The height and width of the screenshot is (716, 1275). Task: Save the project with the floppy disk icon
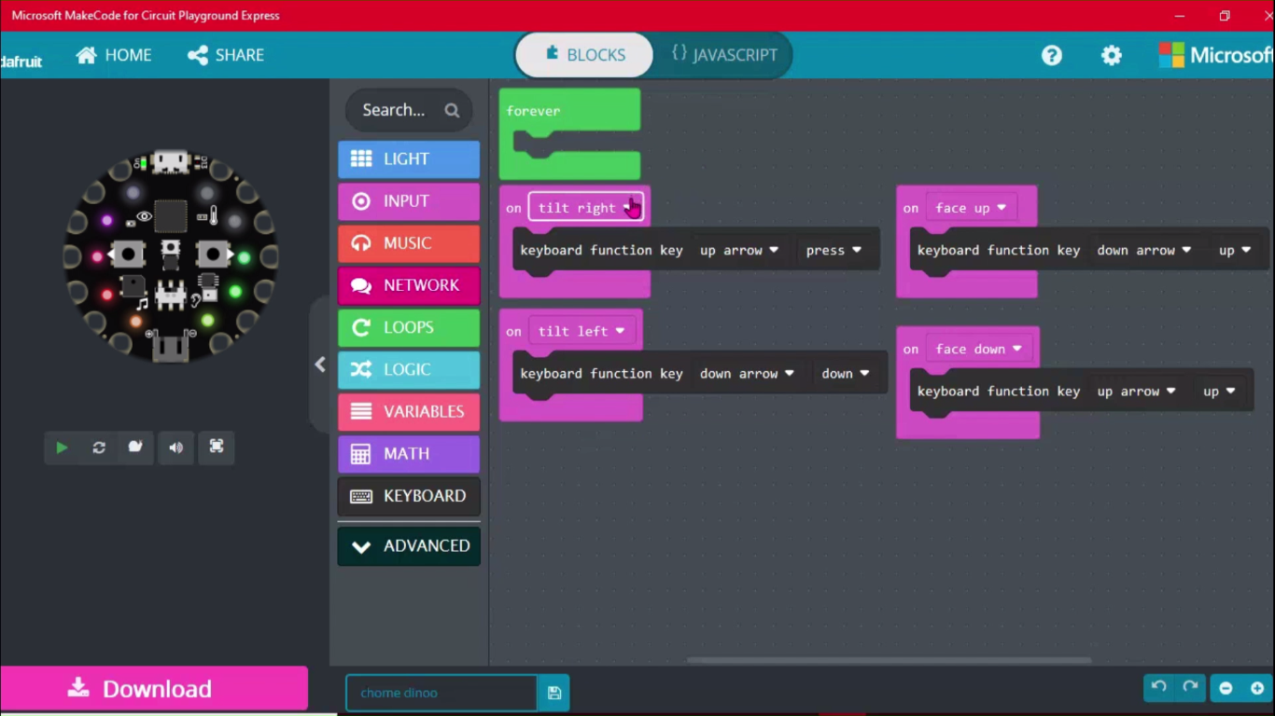click(554, 693)
